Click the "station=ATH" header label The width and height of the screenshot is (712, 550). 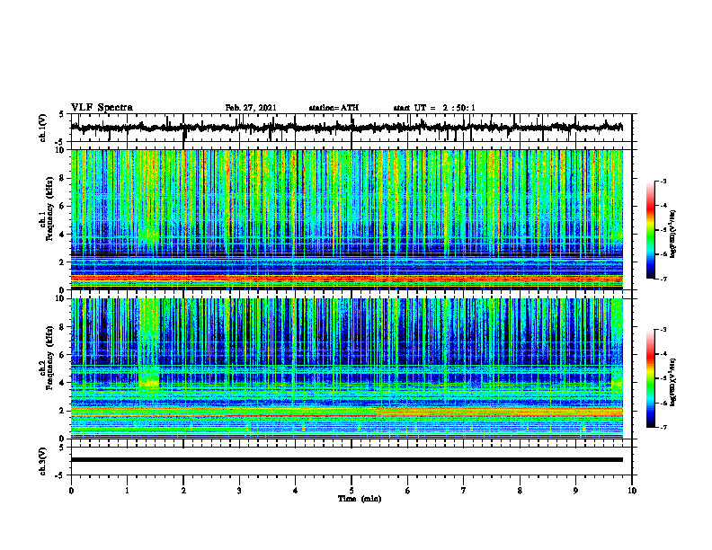point(334,108)
